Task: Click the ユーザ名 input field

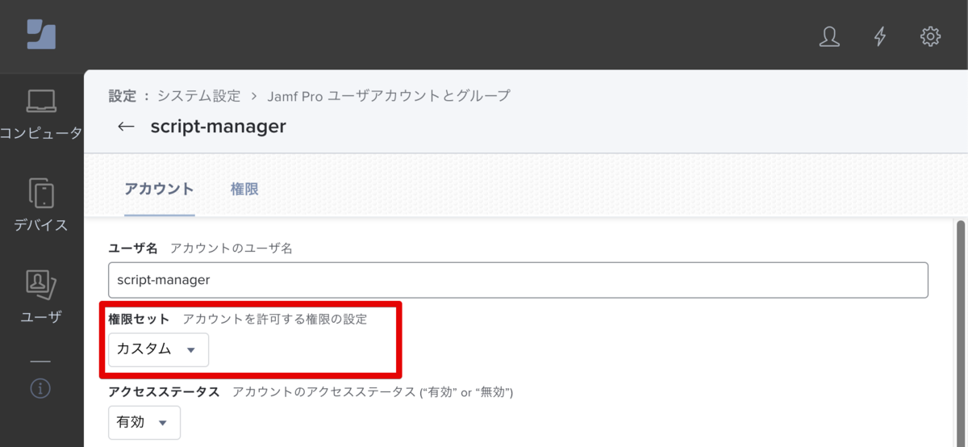Action: [x=518, y=280]
